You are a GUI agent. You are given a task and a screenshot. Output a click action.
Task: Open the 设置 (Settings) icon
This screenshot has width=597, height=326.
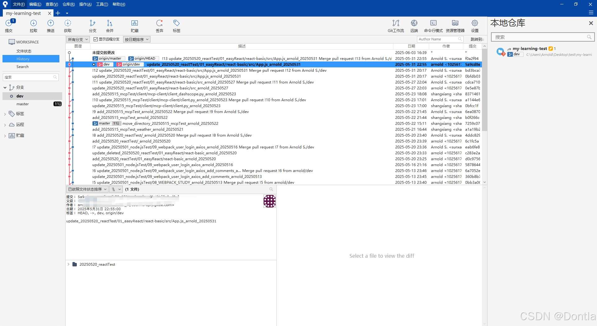click(474, 26)
